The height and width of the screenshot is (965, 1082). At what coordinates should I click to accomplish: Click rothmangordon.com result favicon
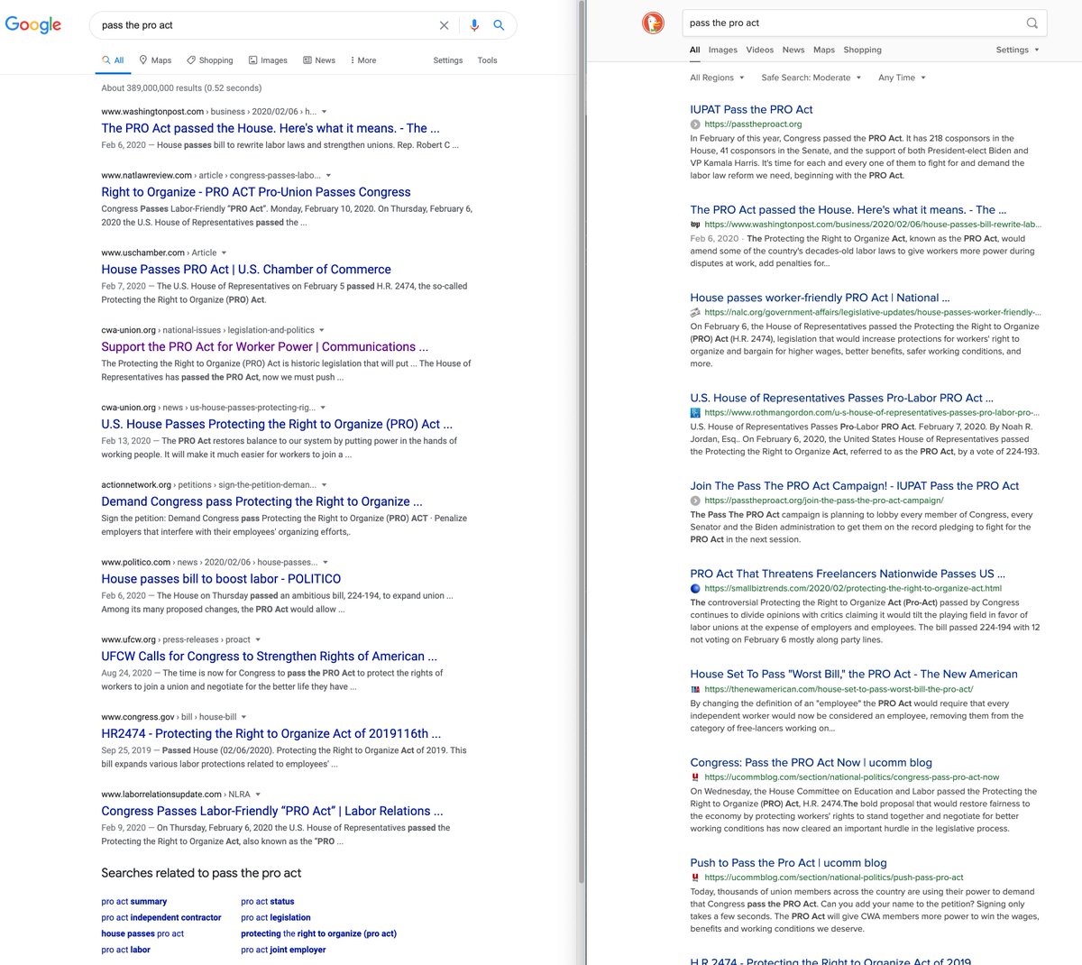point(695,412)
